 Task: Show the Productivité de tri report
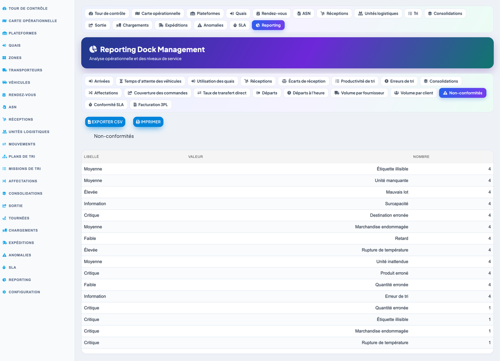point(355,81)
